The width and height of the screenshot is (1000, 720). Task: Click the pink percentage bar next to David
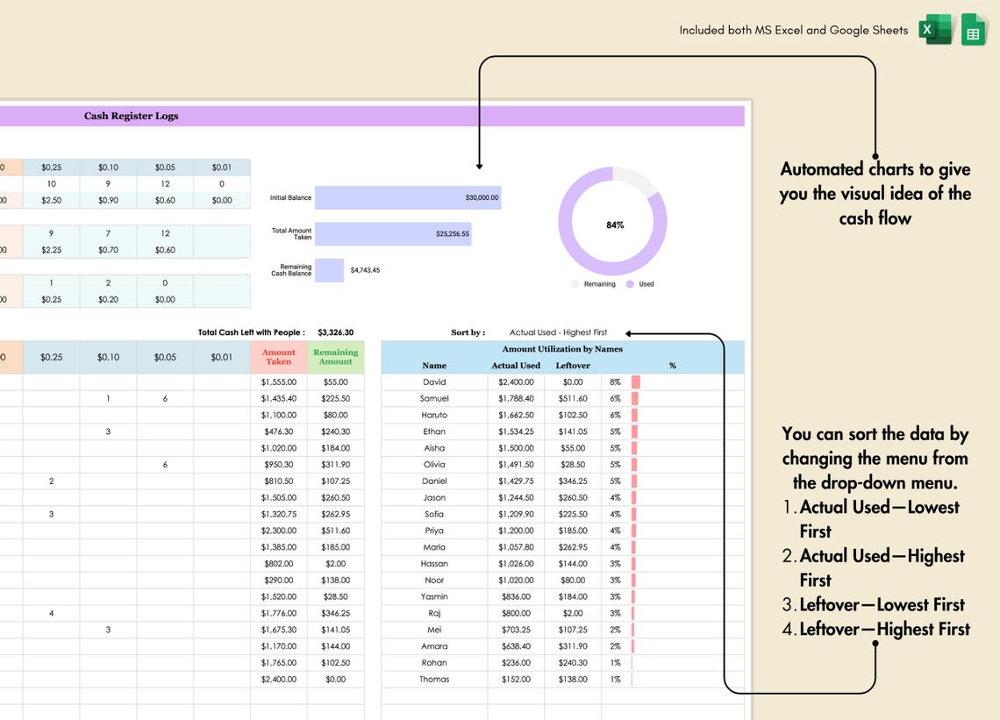pos(636,381)
